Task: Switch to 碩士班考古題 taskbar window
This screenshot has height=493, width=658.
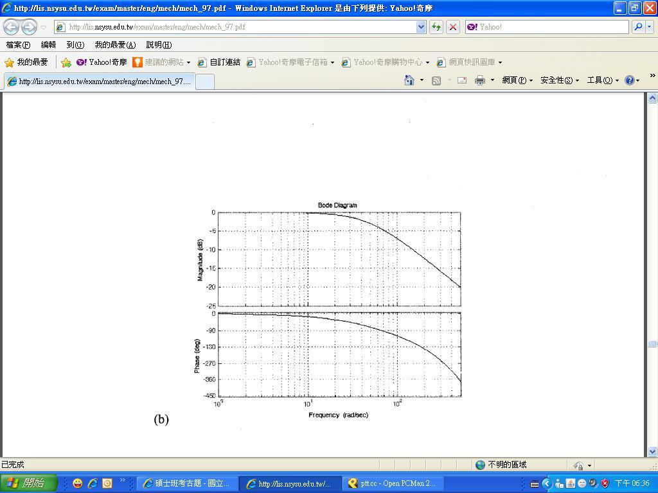Action: (x=187, y=483)
